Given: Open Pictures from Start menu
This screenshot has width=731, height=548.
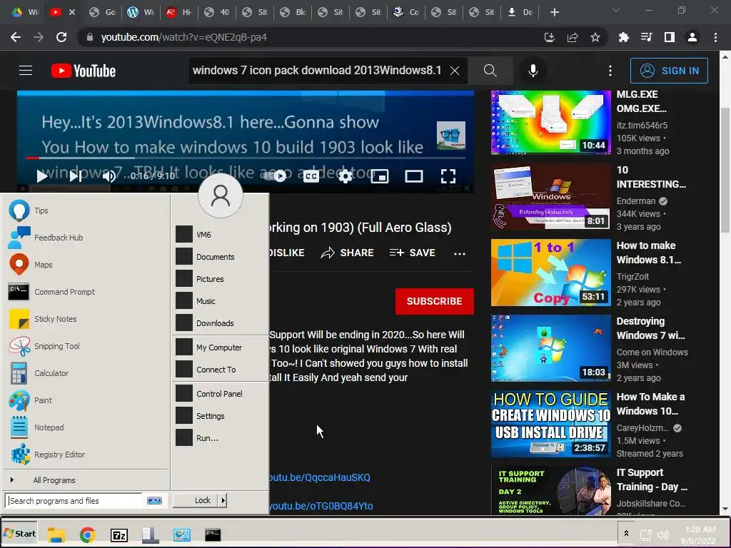Looking at the screenshot, I should click(221, 279).
